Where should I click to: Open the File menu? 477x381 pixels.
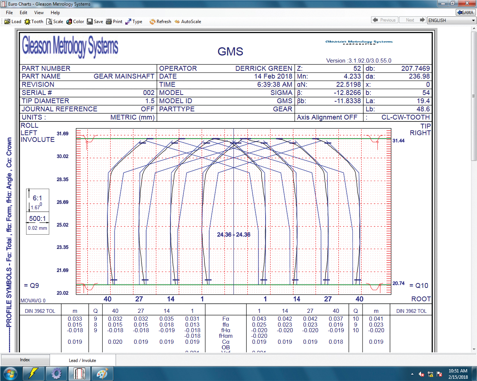coord(9,12)
